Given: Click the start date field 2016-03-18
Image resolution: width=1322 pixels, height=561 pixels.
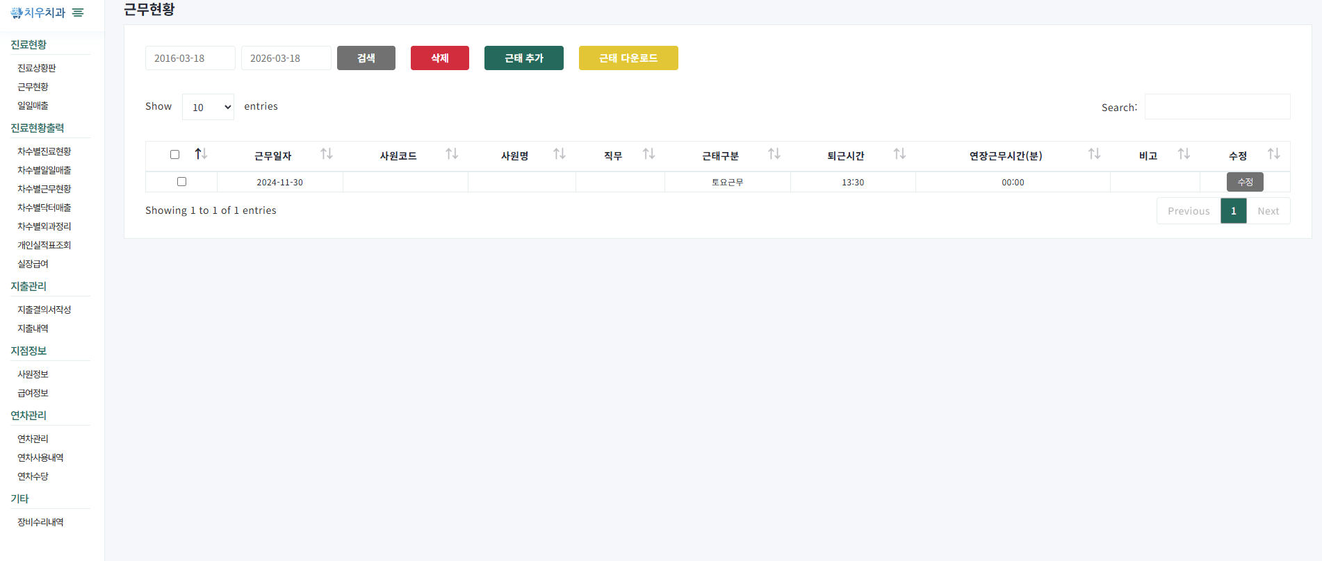Looking at the screenshot, I should click(190, 58).
